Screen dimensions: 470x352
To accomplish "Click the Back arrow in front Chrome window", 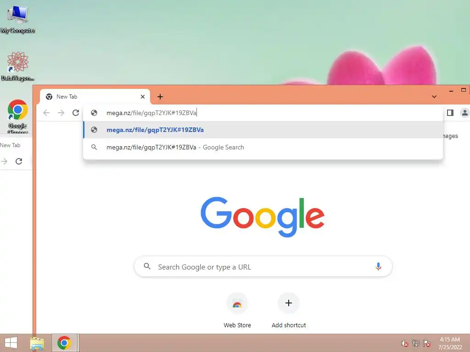I will (x=46, y=113).
